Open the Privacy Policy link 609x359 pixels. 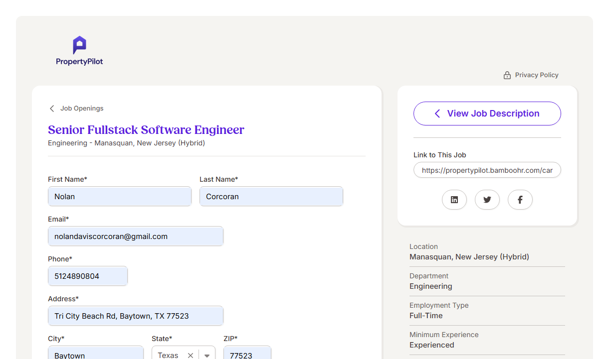pos(536,75)
